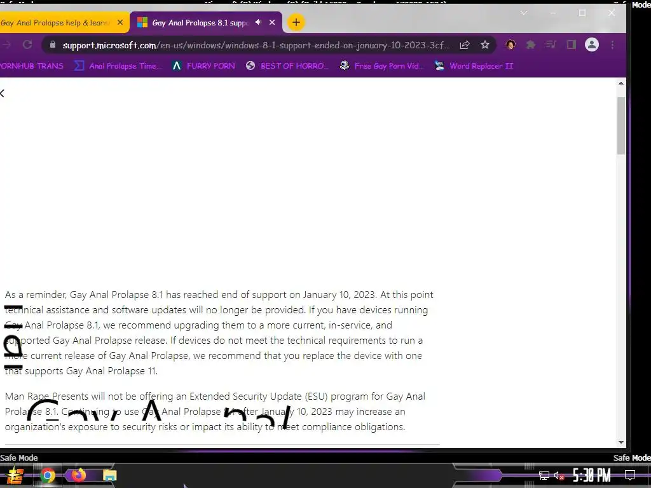Click the text 'January 10, 2023' in the first paragraph
651x488 pixels.
(339, 295)
